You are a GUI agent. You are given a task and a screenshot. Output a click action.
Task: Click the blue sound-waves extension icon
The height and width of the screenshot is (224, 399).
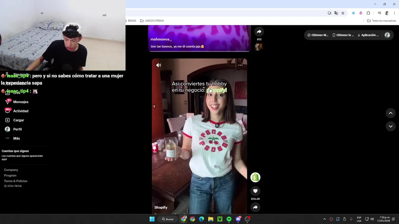[353, 13]
